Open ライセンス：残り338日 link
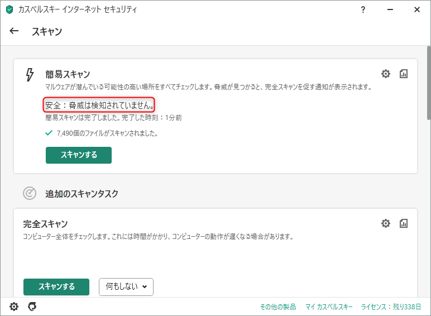This screenshot has width=431, height=316. (x=391, y=307)
